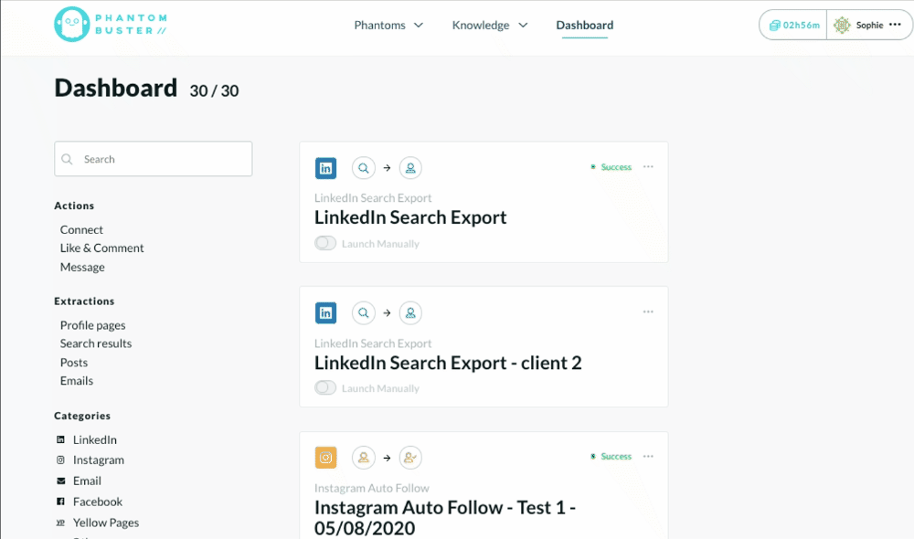Image resolution: width=914 pixels, height=539 pixels.
Task: Open the three-dot menu next to Sophie
Action: click(x=896, y=25)
